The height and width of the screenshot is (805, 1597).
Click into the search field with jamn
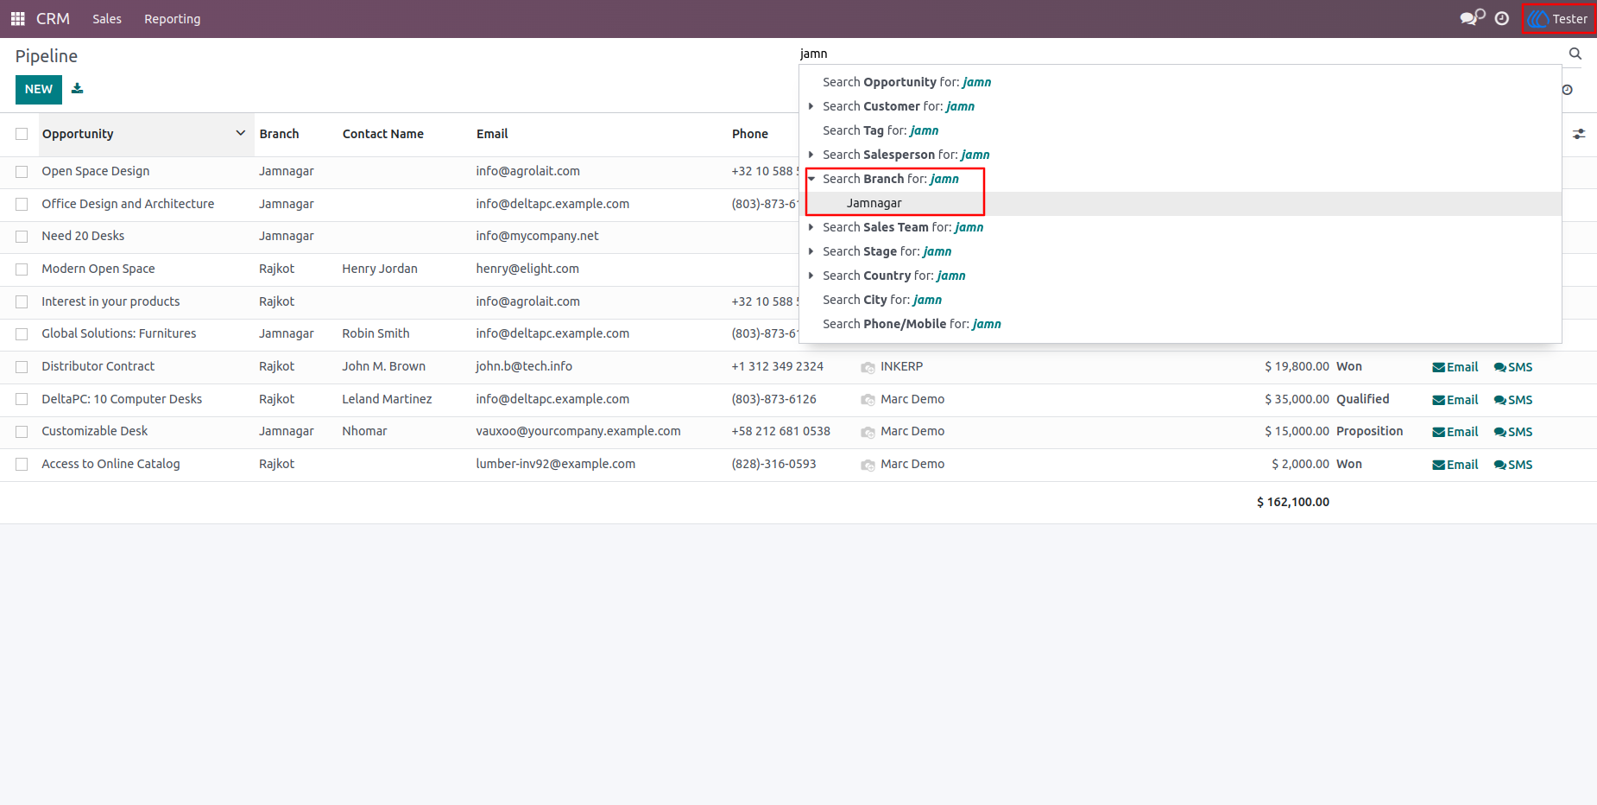pos(1179,54)
